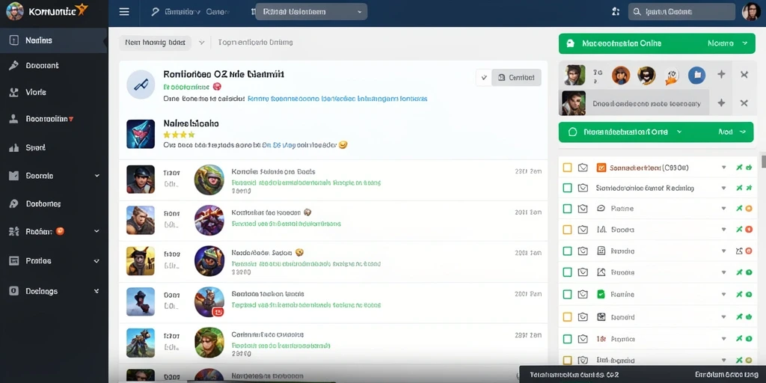Tick the checkbox in the Ranine row

[x=567, y=294]
